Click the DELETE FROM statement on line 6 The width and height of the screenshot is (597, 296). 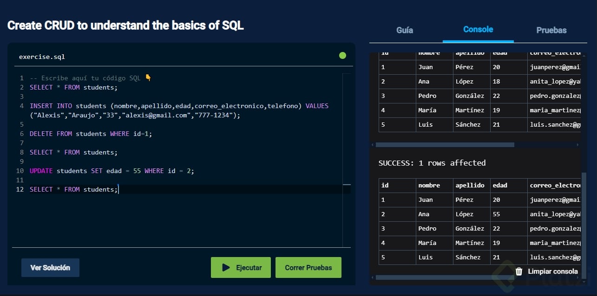click(91, 134)
